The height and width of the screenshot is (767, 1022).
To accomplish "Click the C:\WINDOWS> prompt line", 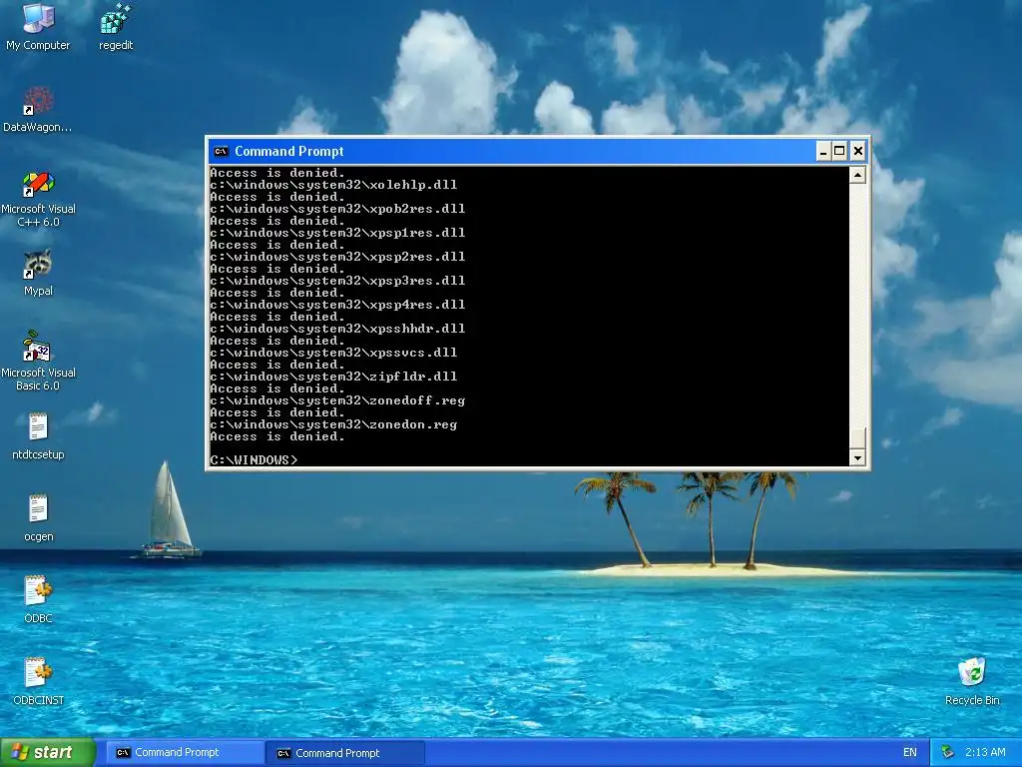I will coord(255,459).
